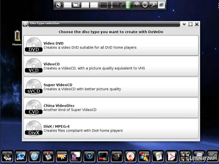The image size is (219, 164).
Task: Open the Pidgin chat messenger
Action: [x=76, y=156]
